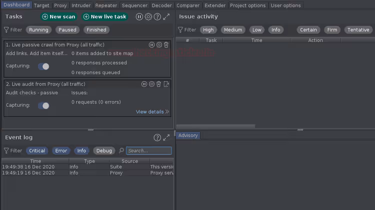Toggle the Medium severity filter
This screenshot has width=375, height=210.
tap(233, 29)
